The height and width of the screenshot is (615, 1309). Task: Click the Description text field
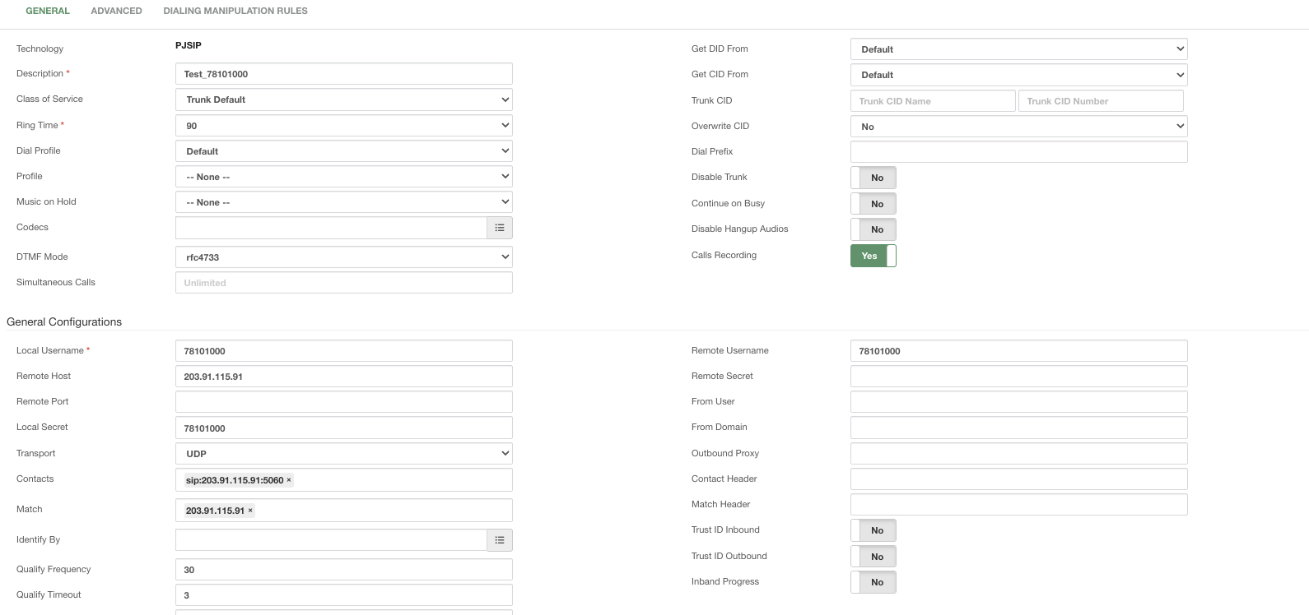343,74
